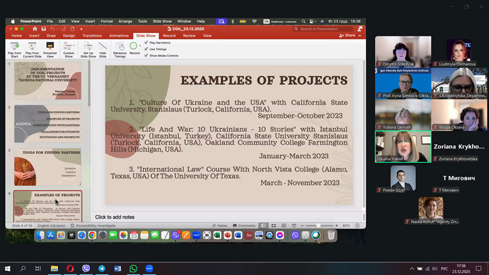The width and height of the screenshot is (489, 275).
Task: Click English (Ukraine) language indicator
Action: point(51,226)
